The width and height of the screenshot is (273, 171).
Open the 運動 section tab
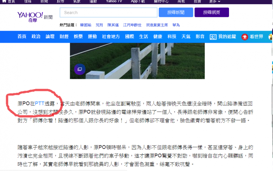click(x=92, y=37)
